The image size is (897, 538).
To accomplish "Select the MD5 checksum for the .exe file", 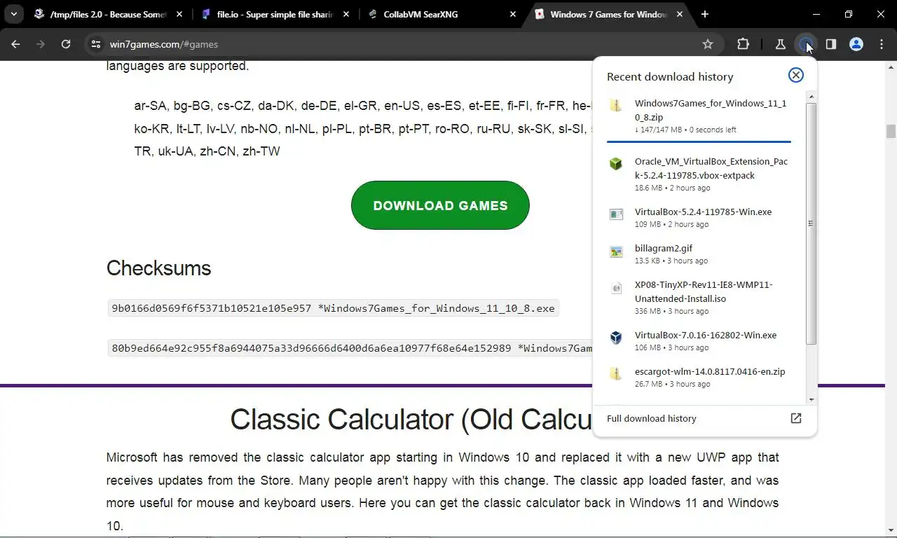I will (x=334, y=308).
